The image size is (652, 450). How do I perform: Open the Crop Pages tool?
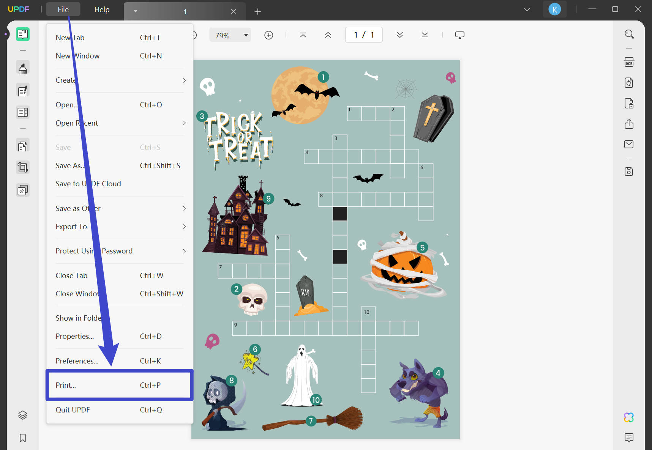23,167
